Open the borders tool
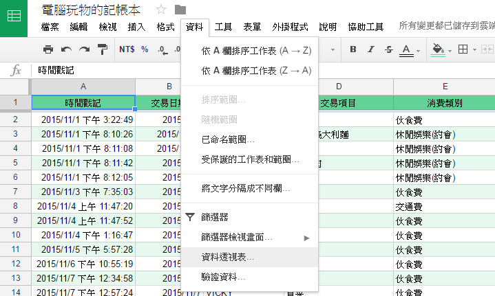The height and width of the screenshot is (296, 495). click(463, 49)
